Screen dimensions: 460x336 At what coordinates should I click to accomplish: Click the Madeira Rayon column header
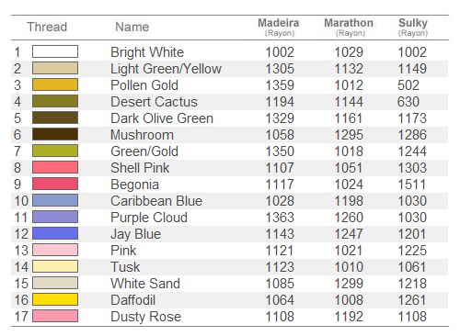click(x=279, y=28)
